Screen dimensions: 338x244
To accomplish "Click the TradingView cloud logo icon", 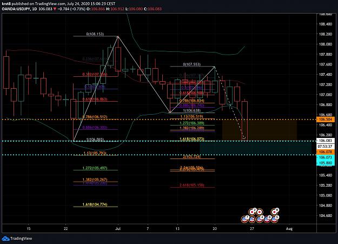I will pos(5,239).
